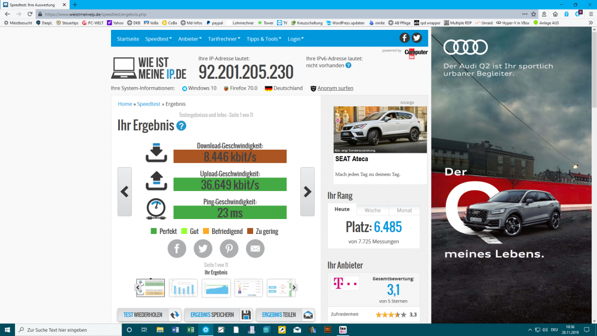Reload the page in Firefox
This screenshot has height=336, width=597.
[30, 14]
